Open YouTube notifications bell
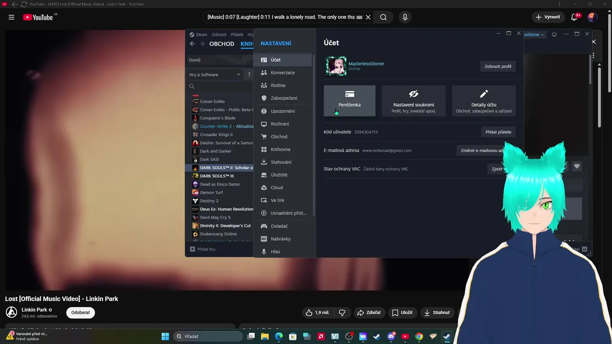612x344 pixels. pos(575,17)
